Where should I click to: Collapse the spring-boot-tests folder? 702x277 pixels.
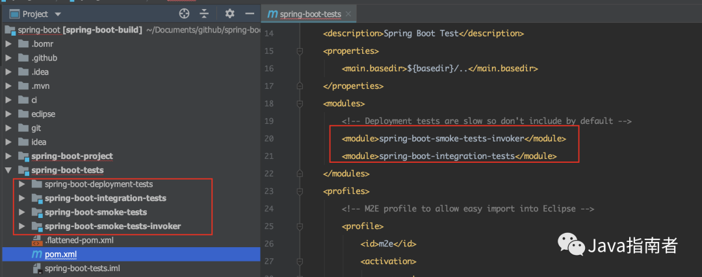[x=8, y=171]
